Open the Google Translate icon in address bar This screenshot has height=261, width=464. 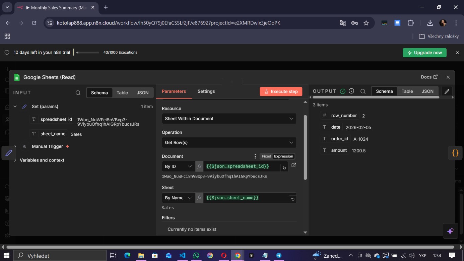coord(343,23)
